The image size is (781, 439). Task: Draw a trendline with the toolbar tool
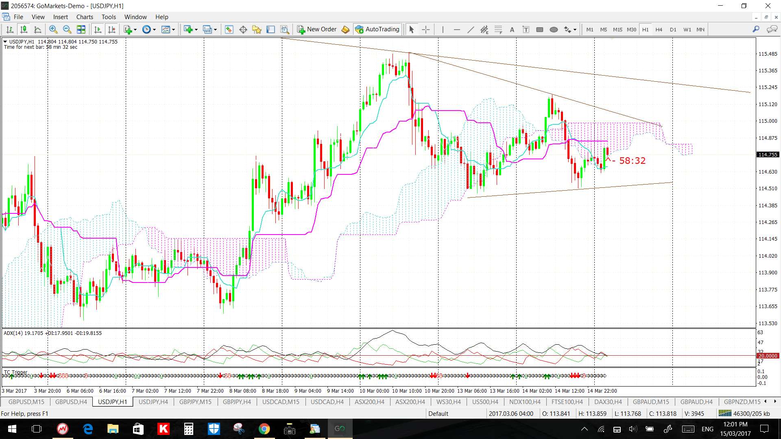[x=471, y=29]
